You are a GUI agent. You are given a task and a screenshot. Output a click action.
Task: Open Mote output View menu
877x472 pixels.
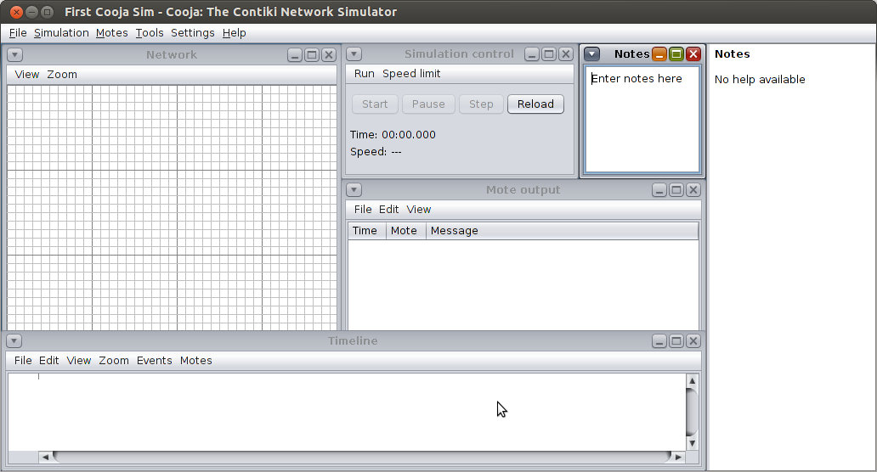pos(418,210)
